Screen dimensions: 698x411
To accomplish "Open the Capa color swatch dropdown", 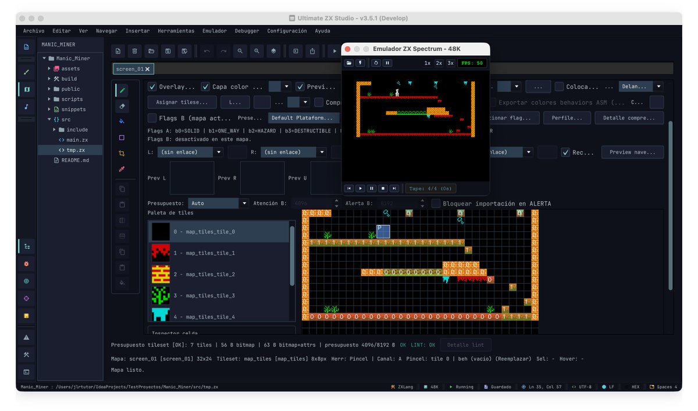I will (280, 87).
